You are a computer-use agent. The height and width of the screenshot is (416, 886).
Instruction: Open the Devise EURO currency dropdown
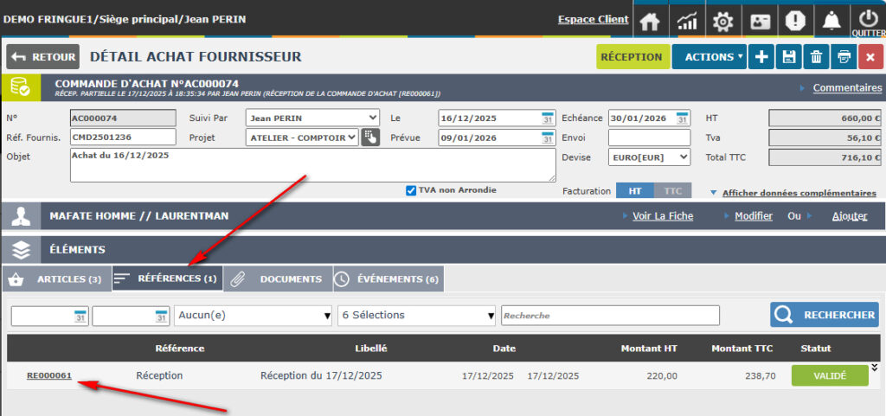coord(649,157)
